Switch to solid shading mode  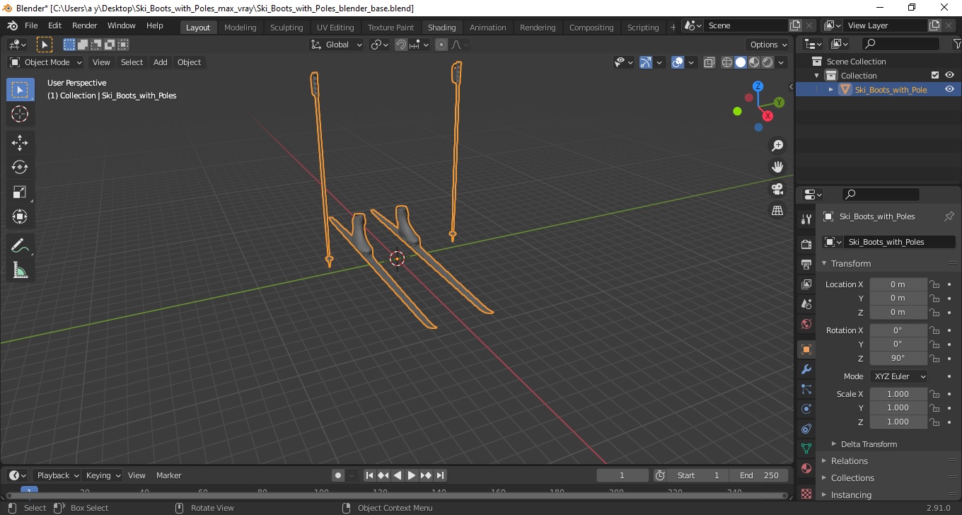click(741, 62)
